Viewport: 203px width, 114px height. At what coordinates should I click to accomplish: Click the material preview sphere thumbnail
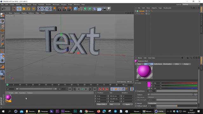[x=145, y=72]
